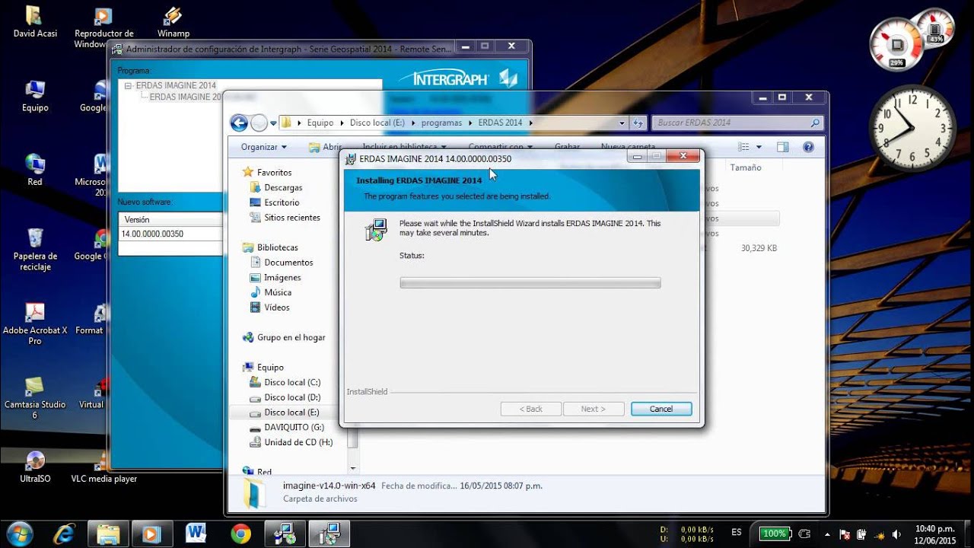Open Disco local (D:) in the sidebar

[x=292, y=397]
